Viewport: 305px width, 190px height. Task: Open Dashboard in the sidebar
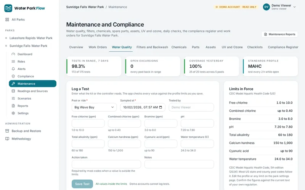point(25,54)
